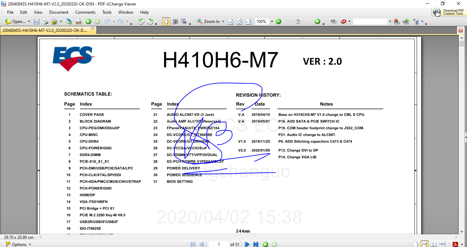This screenshot has height=247, width=467.
Task: Activate the Zoom In tool
Action: pos(209,21)
